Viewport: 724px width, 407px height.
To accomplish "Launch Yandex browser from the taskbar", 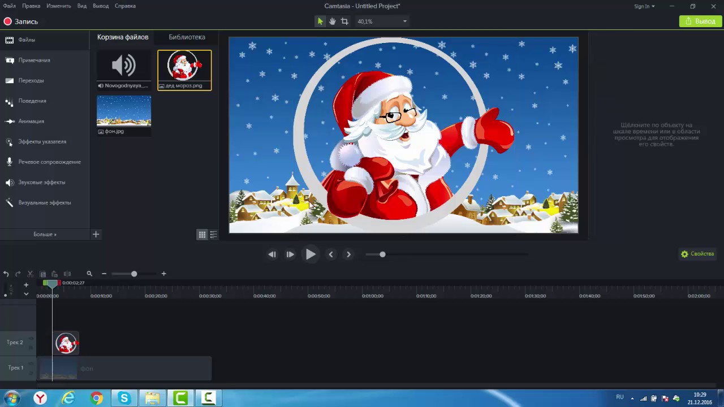I will click(40, 399).
